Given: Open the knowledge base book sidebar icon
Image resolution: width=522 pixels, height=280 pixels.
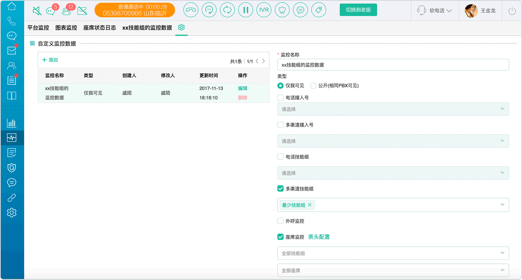Looking at the screenshot, I should point(12,96).
